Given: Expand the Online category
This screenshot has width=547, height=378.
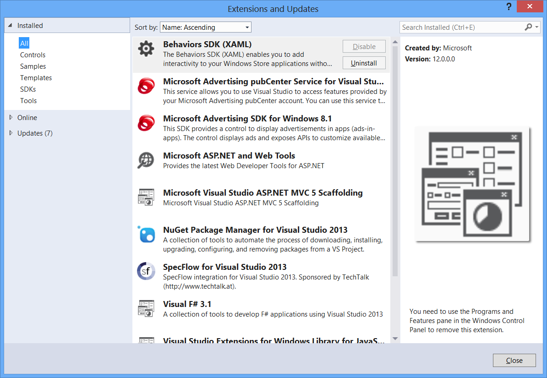Looking at the screenshot, I should 11,118.
